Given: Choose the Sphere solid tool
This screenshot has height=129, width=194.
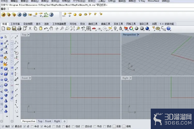Looking at the screenshot, I should click(x=6, y=80).
